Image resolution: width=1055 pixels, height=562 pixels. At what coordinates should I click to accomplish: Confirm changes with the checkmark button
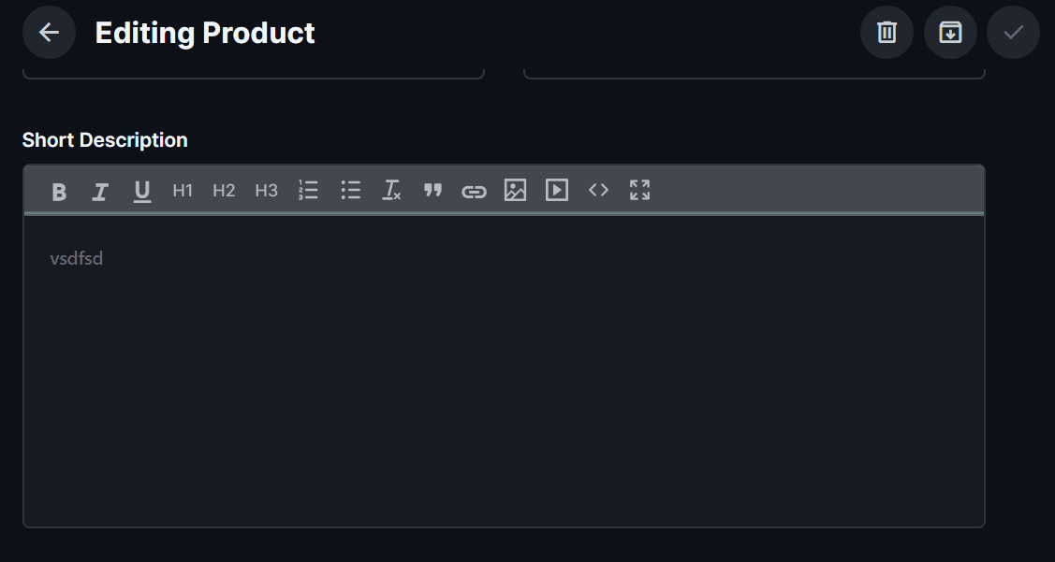[1013, 32]
